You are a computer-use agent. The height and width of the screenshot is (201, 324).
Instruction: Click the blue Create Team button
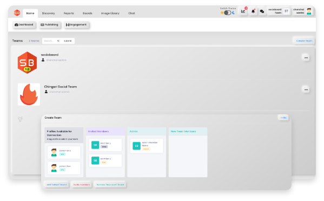coord(304,41)
